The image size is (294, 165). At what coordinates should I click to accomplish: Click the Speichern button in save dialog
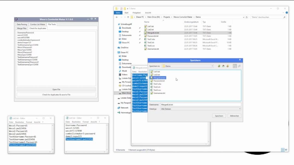219,116
